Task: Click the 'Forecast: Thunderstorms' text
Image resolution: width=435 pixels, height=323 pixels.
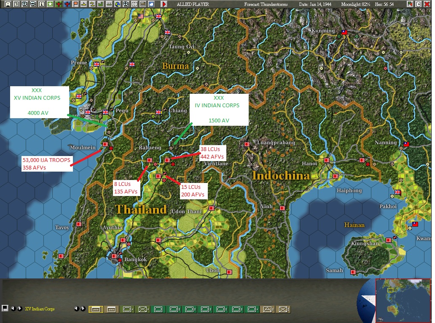Action: point(266,4)
